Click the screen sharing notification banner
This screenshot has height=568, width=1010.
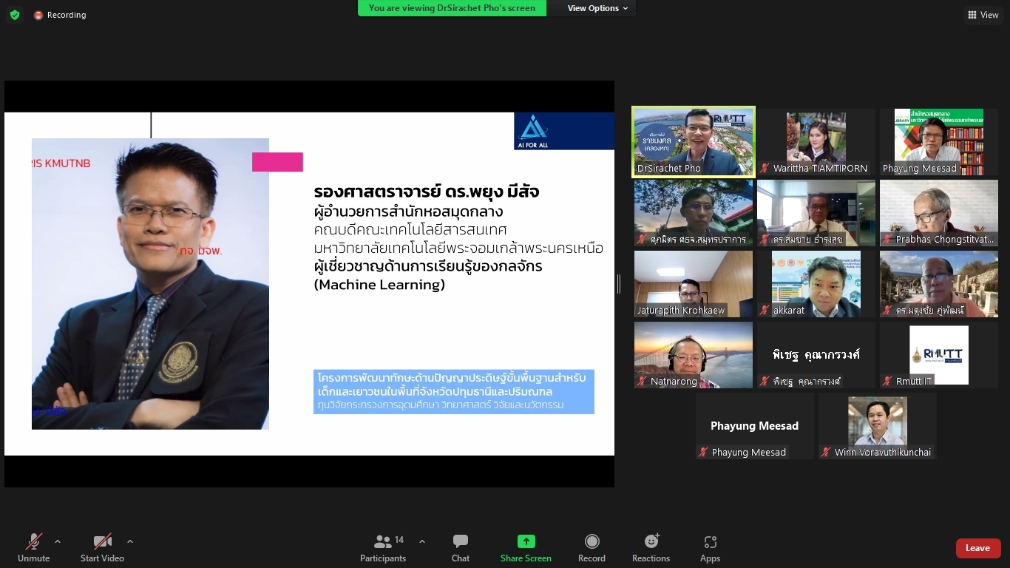[x=452, y=8]
